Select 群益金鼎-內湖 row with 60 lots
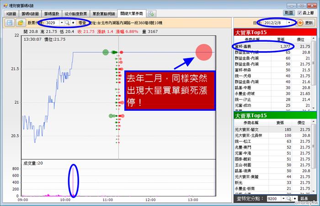Image resolution: width=320 pixels, height=206 pixels. coord(272,58)
